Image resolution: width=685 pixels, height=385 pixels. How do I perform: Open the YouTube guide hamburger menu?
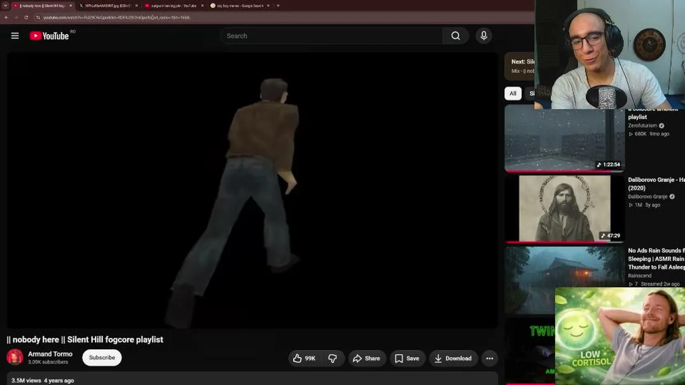(15, 36)
